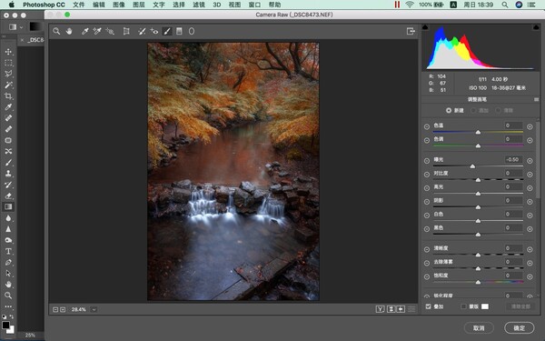Select the Transform tool in Camera Raw

point(126,31)
